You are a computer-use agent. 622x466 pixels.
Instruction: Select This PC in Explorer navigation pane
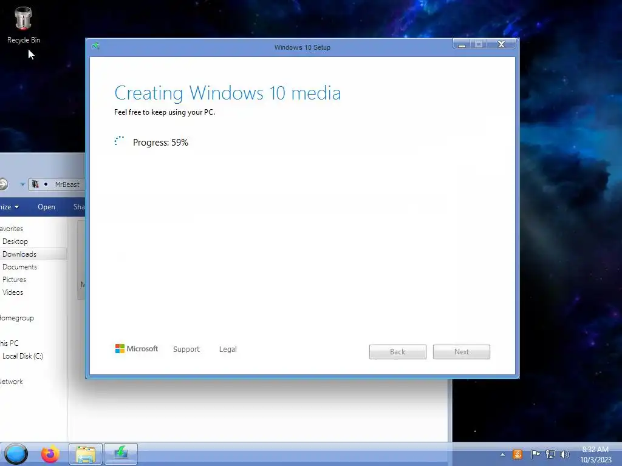pyautogui.click(x=9, y=343)
